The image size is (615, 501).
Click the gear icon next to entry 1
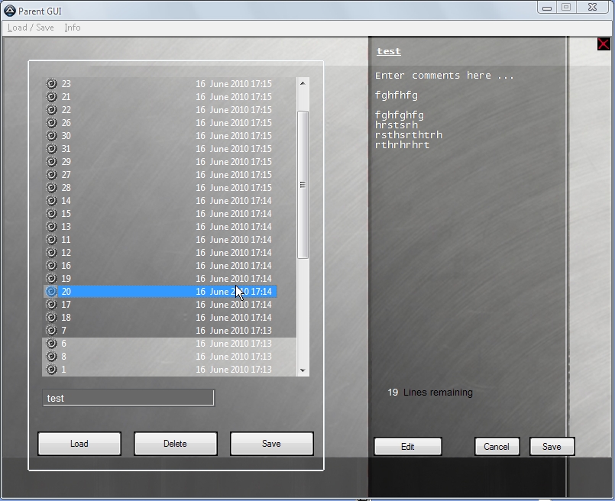[51, 370]
